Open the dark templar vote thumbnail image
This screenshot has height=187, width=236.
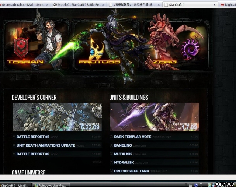(x=155, y=117)
